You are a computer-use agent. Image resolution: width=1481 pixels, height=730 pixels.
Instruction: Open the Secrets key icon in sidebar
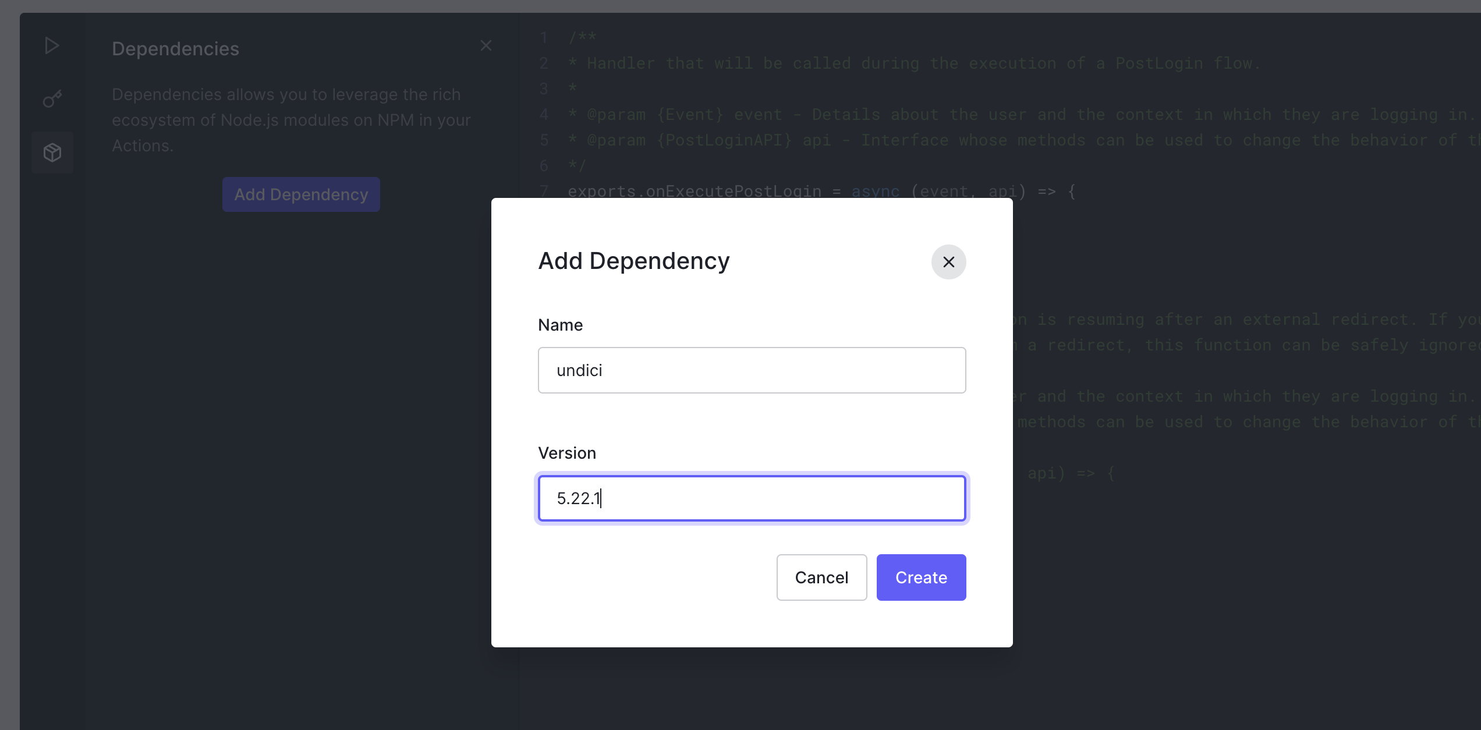pos(52,99)
